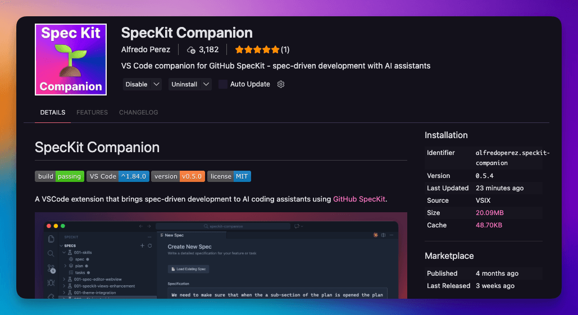
Task: Click Load Existing Spec button in preview
Action: coord(188,269)
